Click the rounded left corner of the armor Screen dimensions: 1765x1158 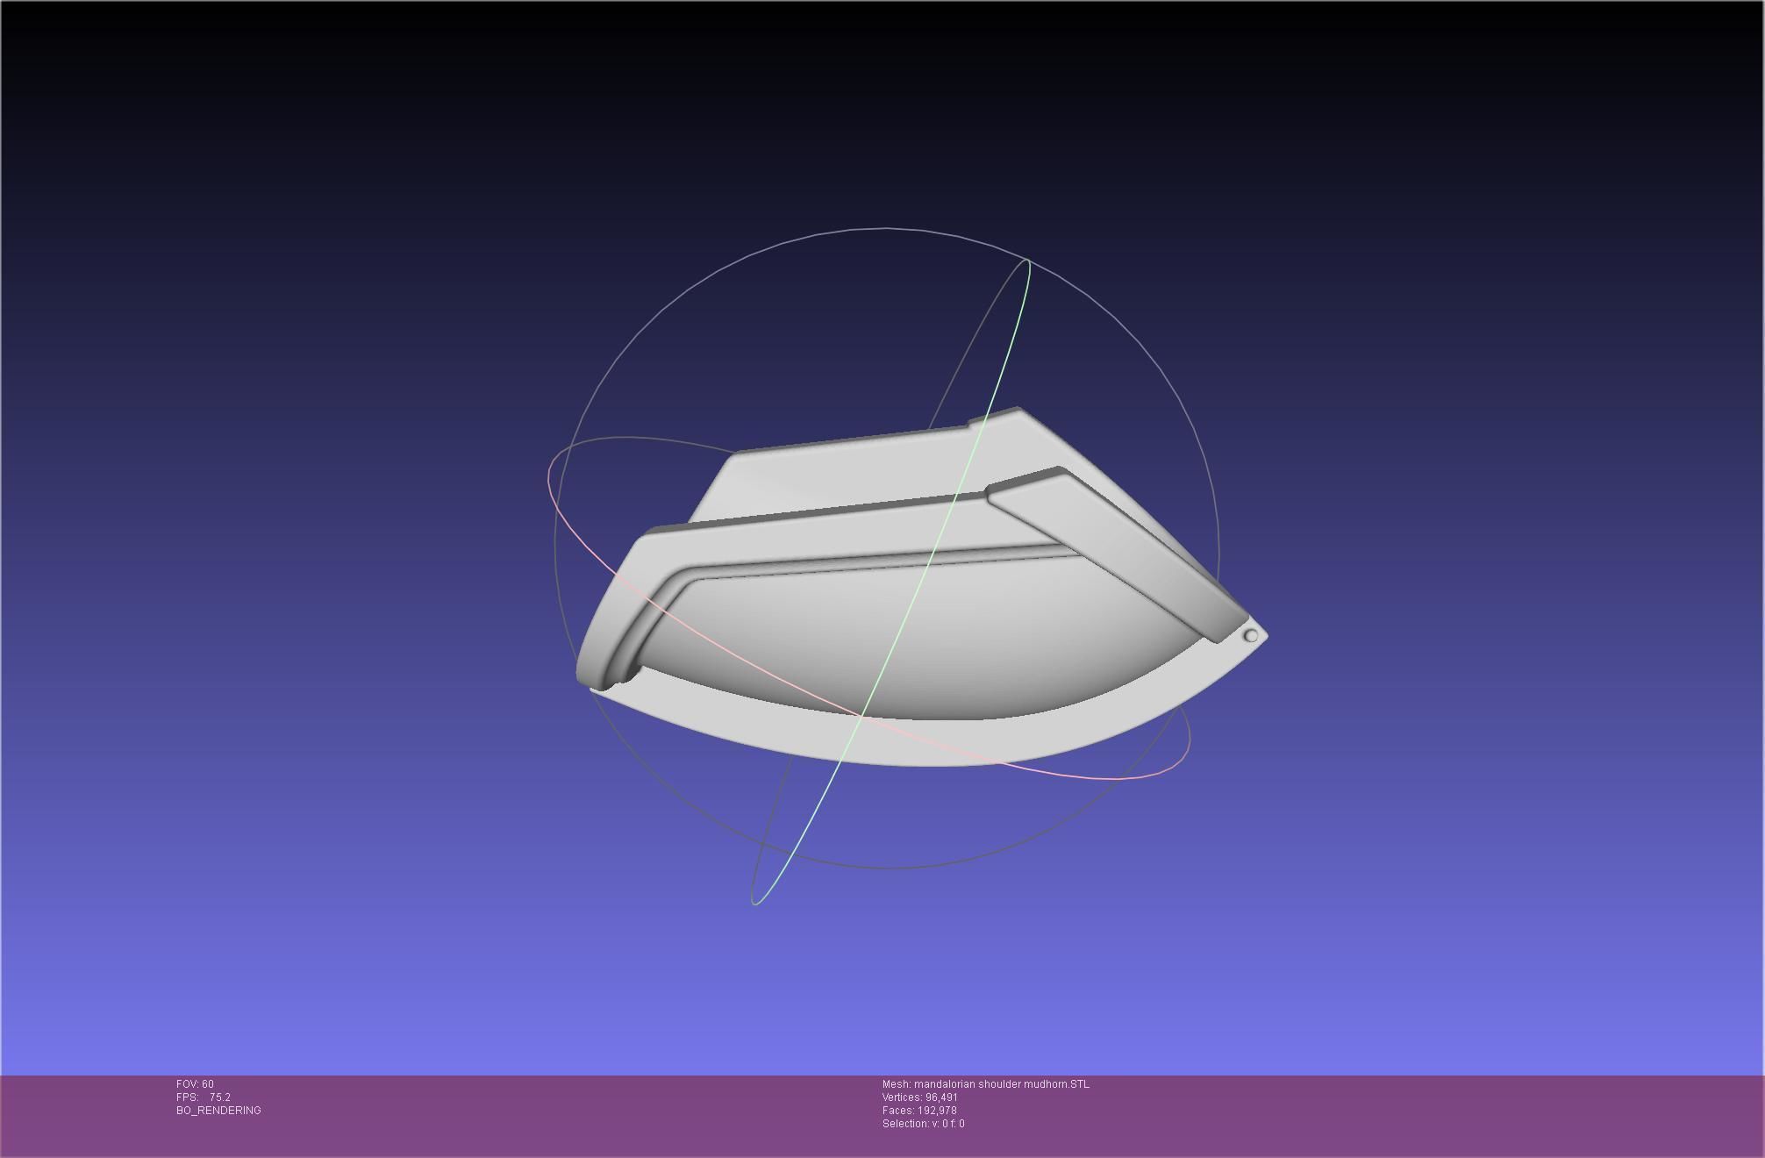click(x=590, y=668)
